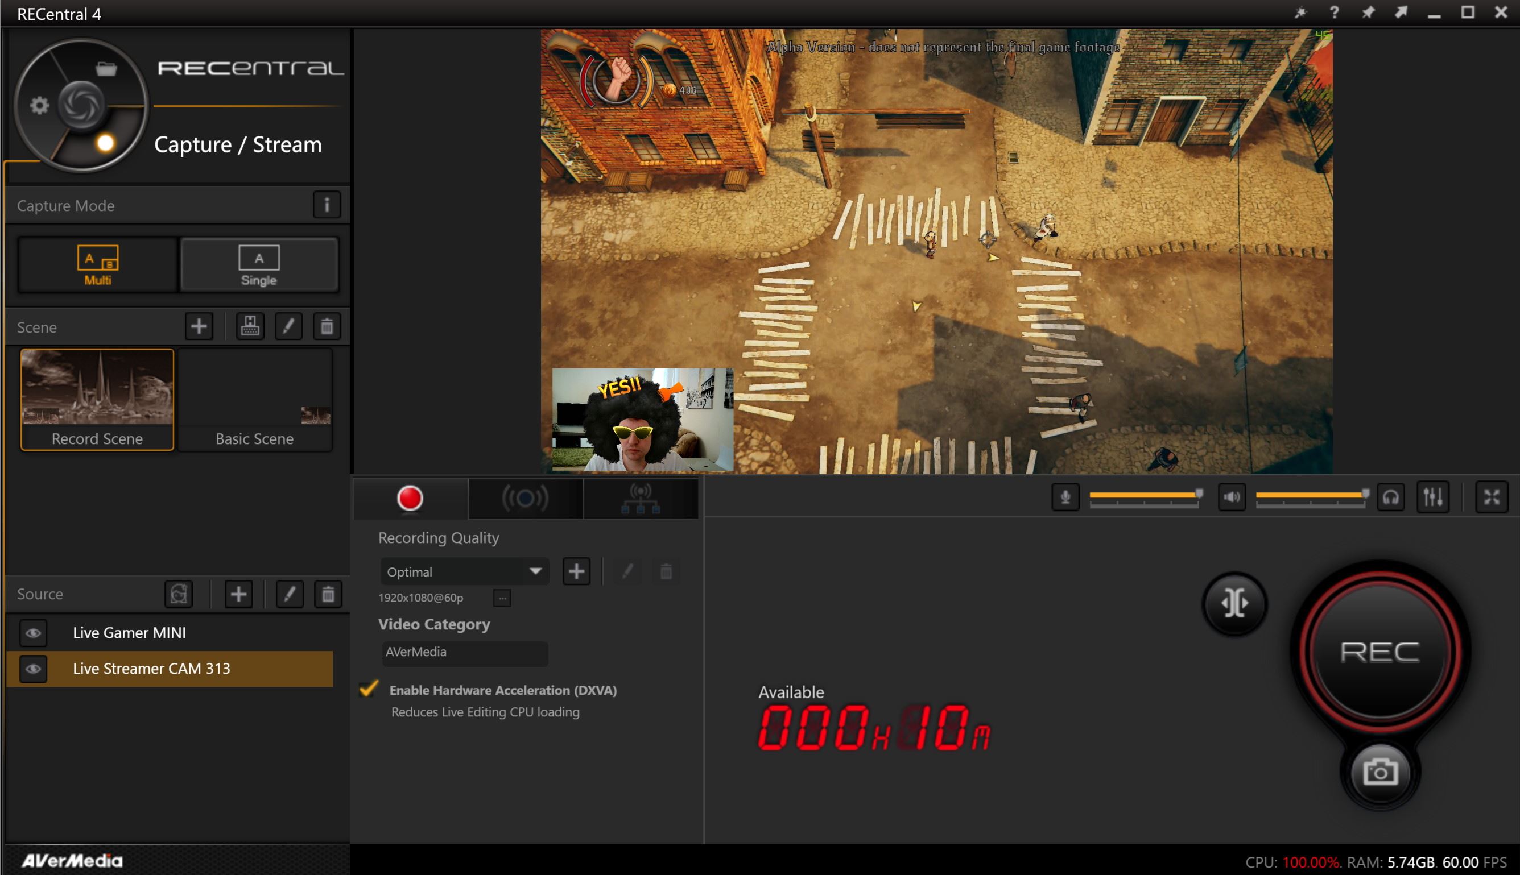This screenshot has width=1520, height=875.
Task: Open the file folder icon in dial
Action: click(x=106, y=69)
